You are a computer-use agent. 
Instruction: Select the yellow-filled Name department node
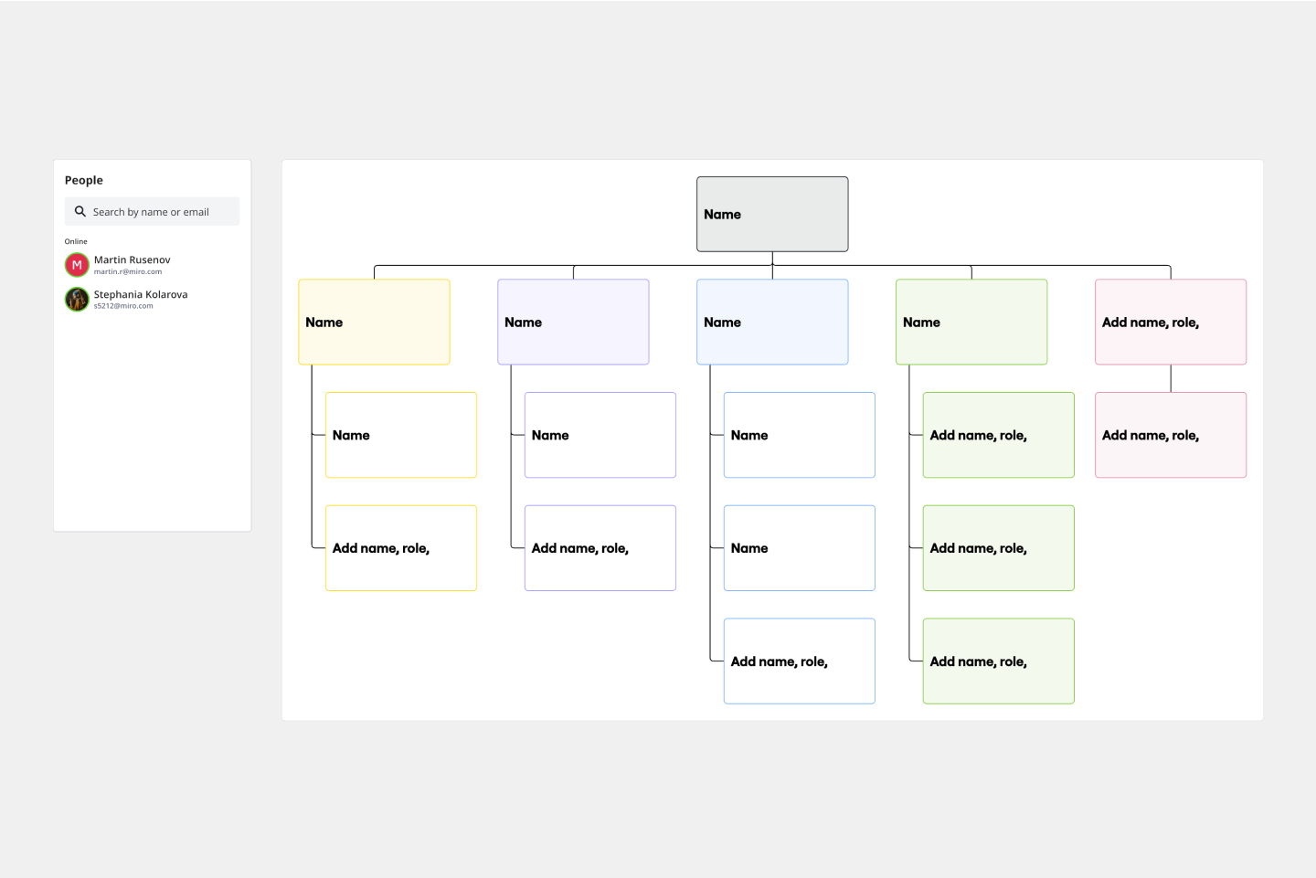(x=374, y=322)
